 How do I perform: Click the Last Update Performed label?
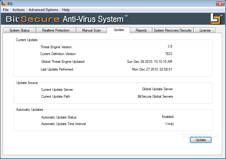(57, 69)
